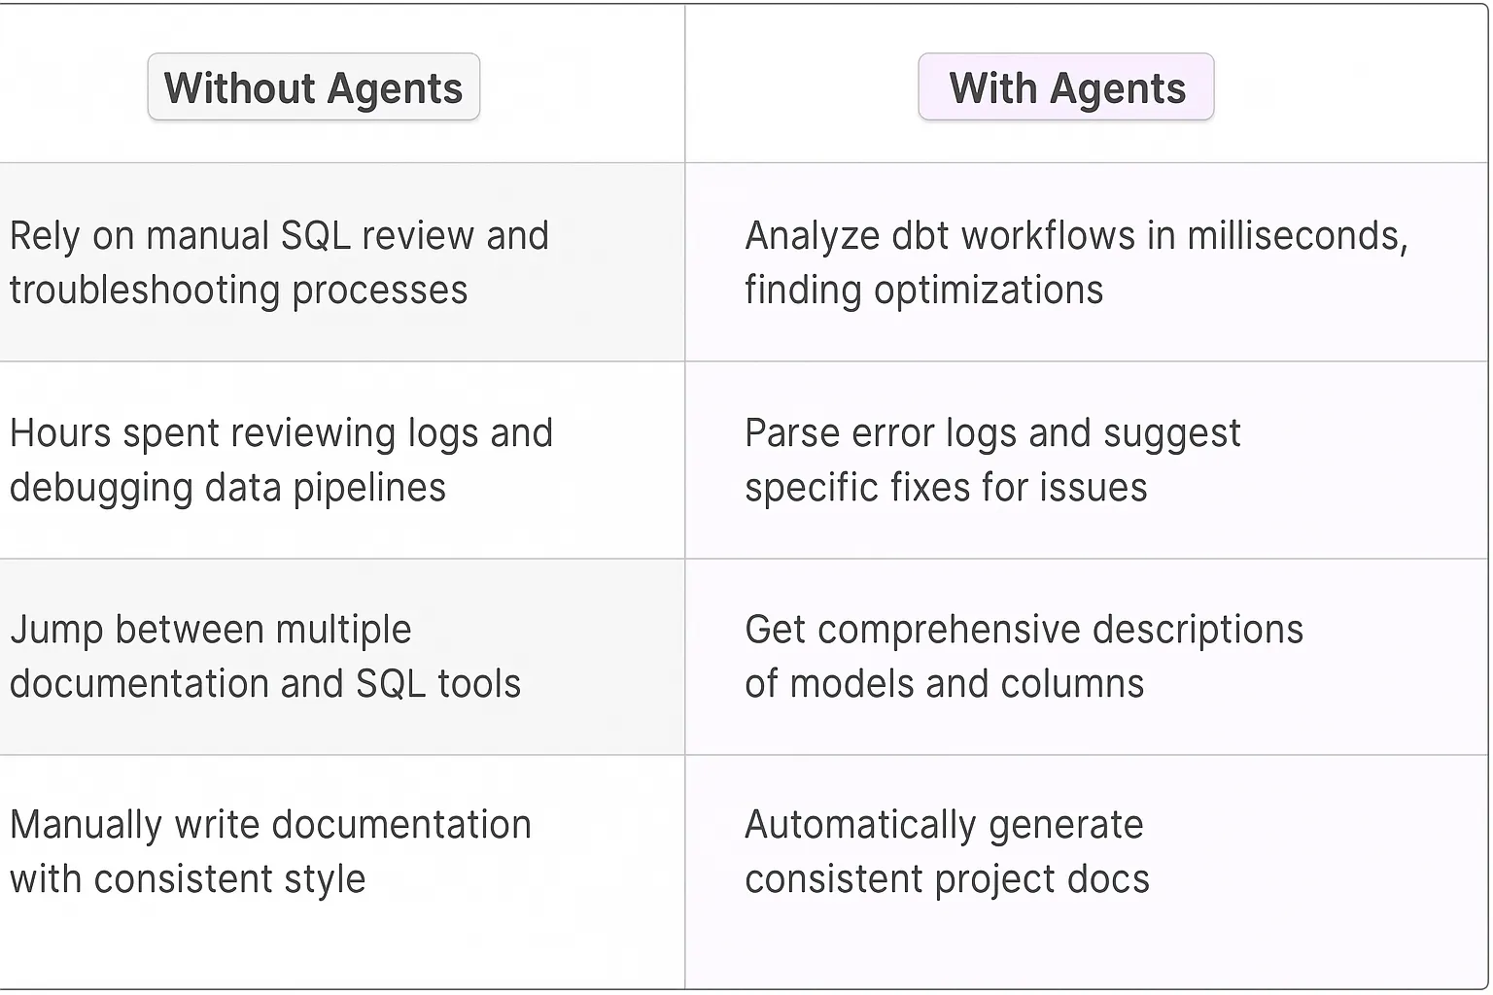1493x995 pixels.
Task: Click the text "with consistent style"
Action: 188,879
